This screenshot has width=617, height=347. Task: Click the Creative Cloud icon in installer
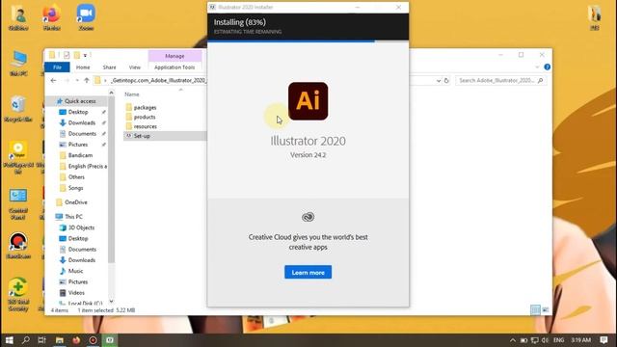(308, 217)
